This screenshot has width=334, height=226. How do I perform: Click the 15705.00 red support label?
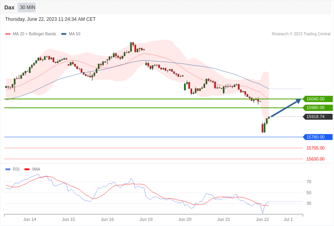(x=315, y=148)
